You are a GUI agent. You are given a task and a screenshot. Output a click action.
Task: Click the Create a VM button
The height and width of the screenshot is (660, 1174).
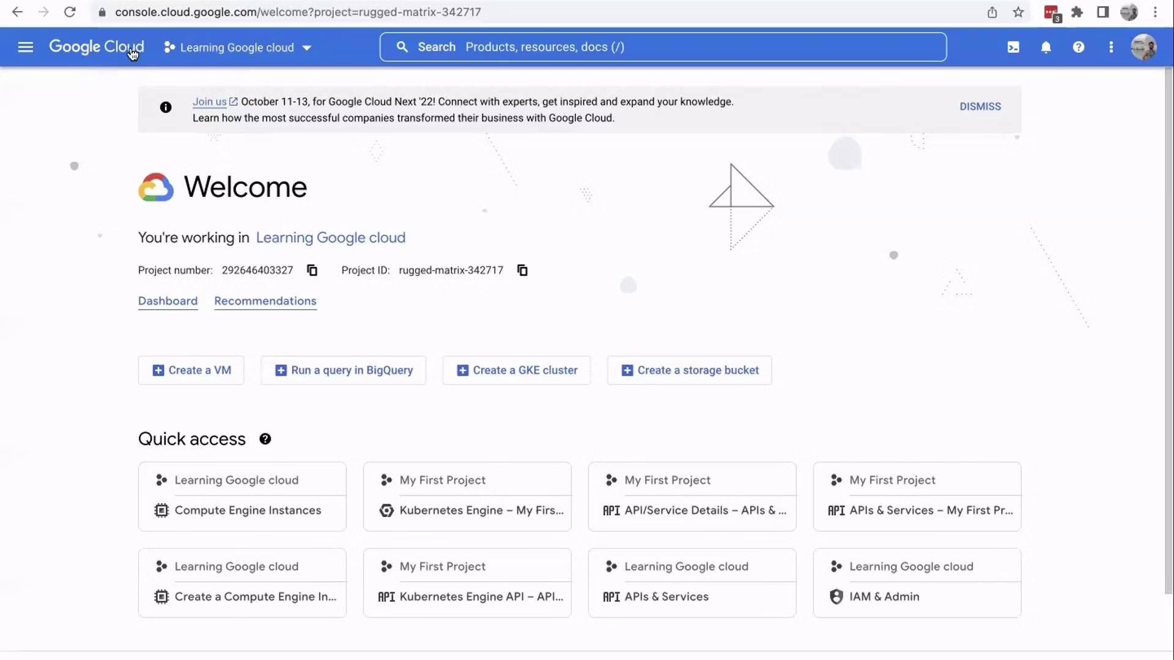pos(191,370)
